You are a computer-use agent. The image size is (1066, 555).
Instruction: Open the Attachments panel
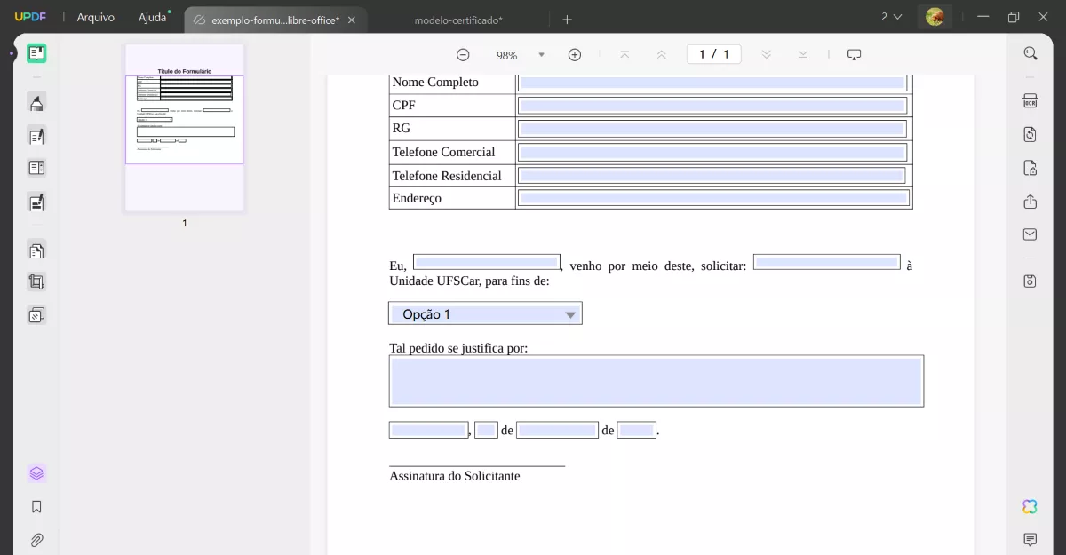coord(36,540)
